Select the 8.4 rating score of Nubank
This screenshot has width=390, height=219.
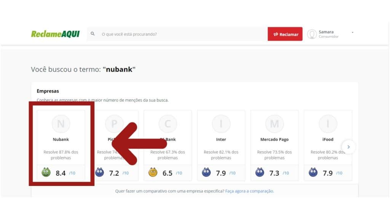click(x=61, y=173)
